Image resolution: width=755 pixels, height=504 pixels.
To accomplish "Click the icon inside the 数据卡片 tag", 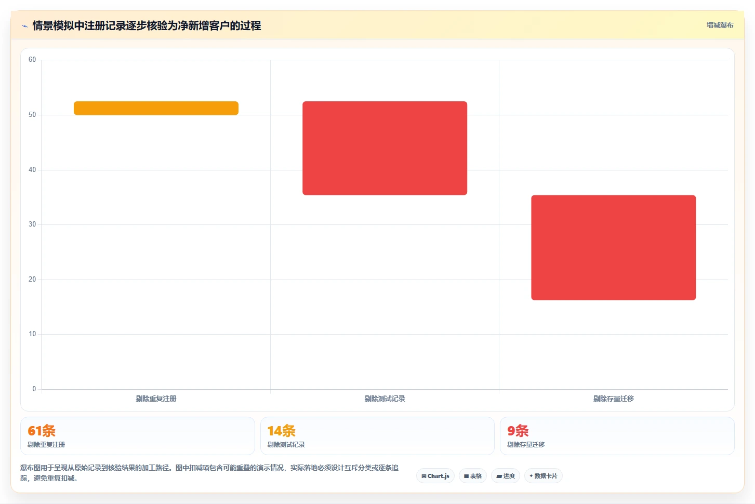I will point(531,476).
